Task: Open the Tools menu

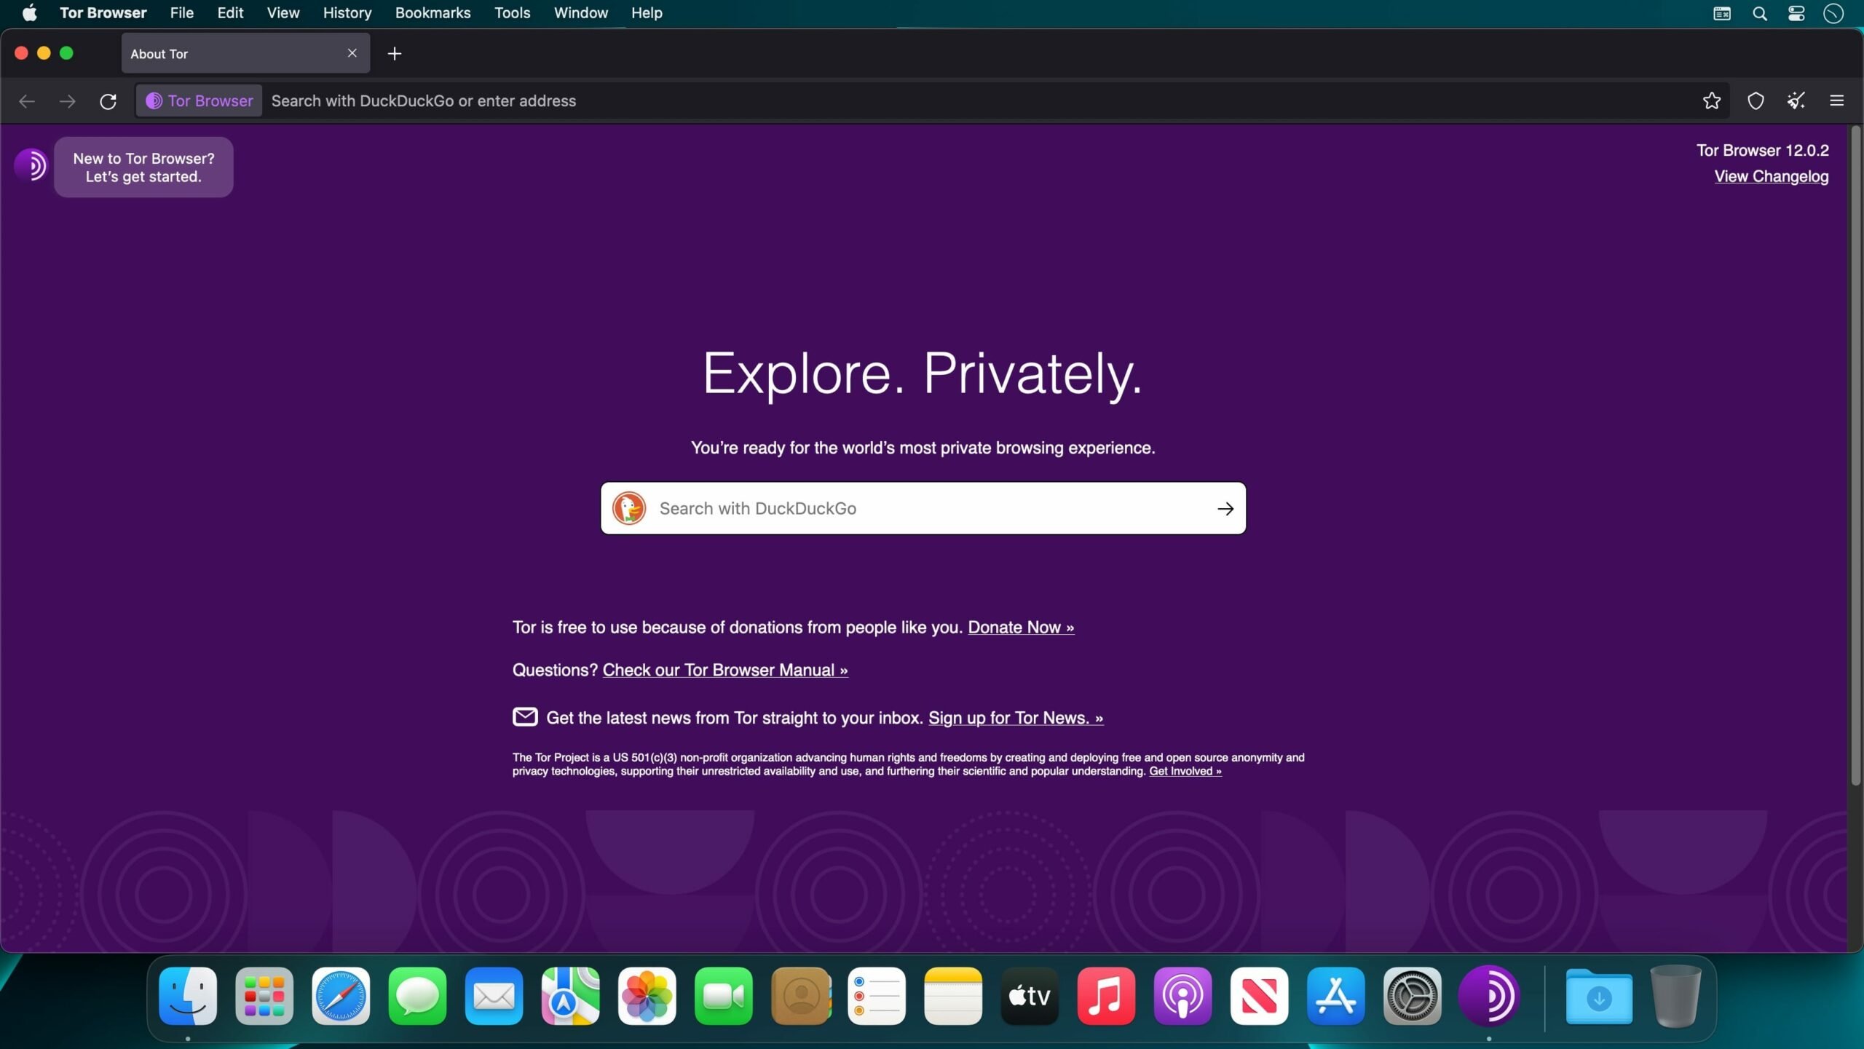Action: pos(512,13)
